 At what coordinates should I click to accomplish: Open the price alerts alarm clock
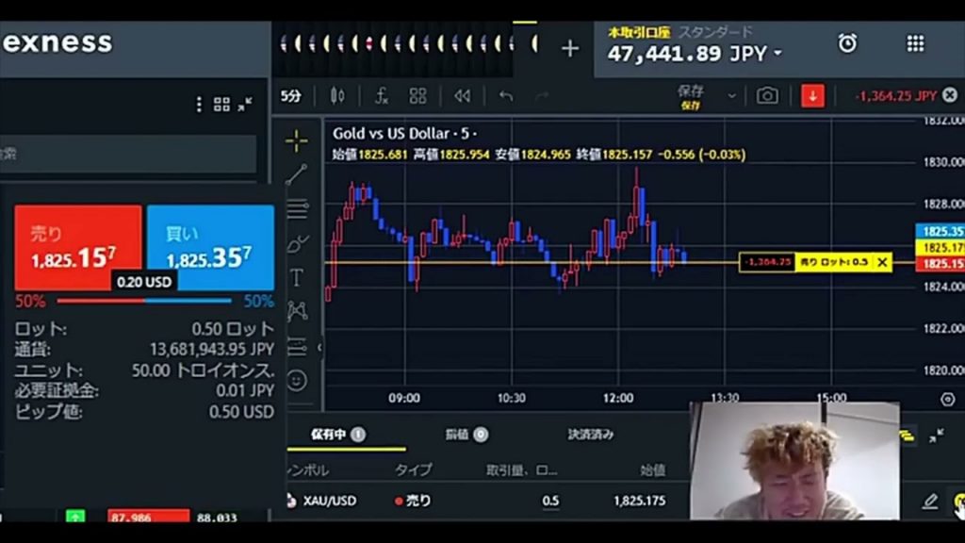[848, 43]
